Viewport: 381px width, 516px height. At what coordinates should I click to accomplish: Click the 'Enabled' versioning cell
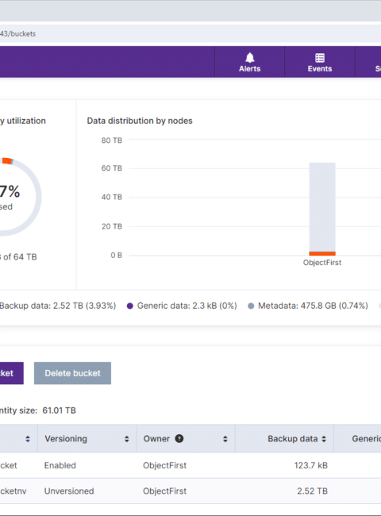coord(60,465)
